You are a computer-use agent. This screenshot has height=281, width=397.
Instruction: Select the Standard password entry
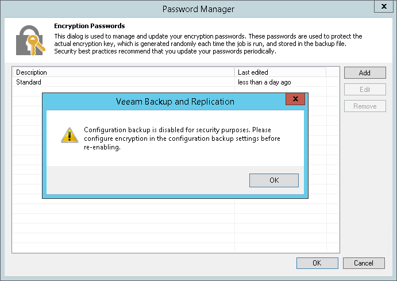coord(29,82)
